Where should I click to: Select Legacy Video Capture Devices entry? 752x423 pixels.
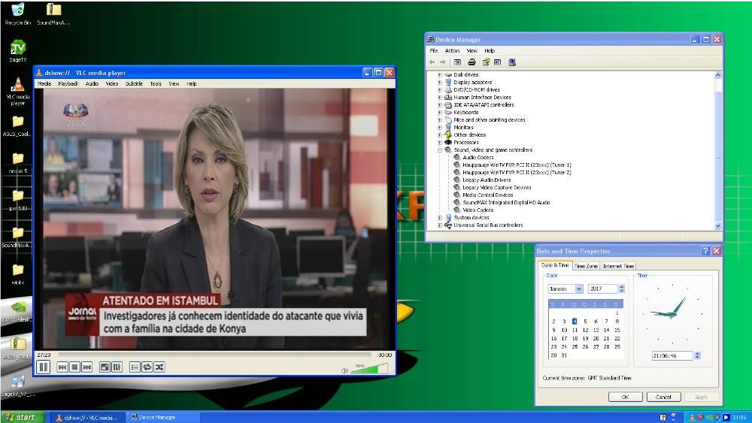pos(496,188)
